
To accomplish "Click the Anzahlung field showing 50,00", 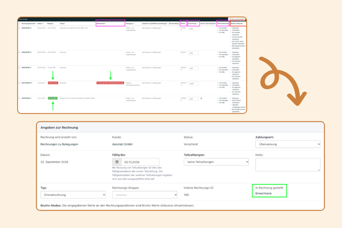I will point(193,84).
